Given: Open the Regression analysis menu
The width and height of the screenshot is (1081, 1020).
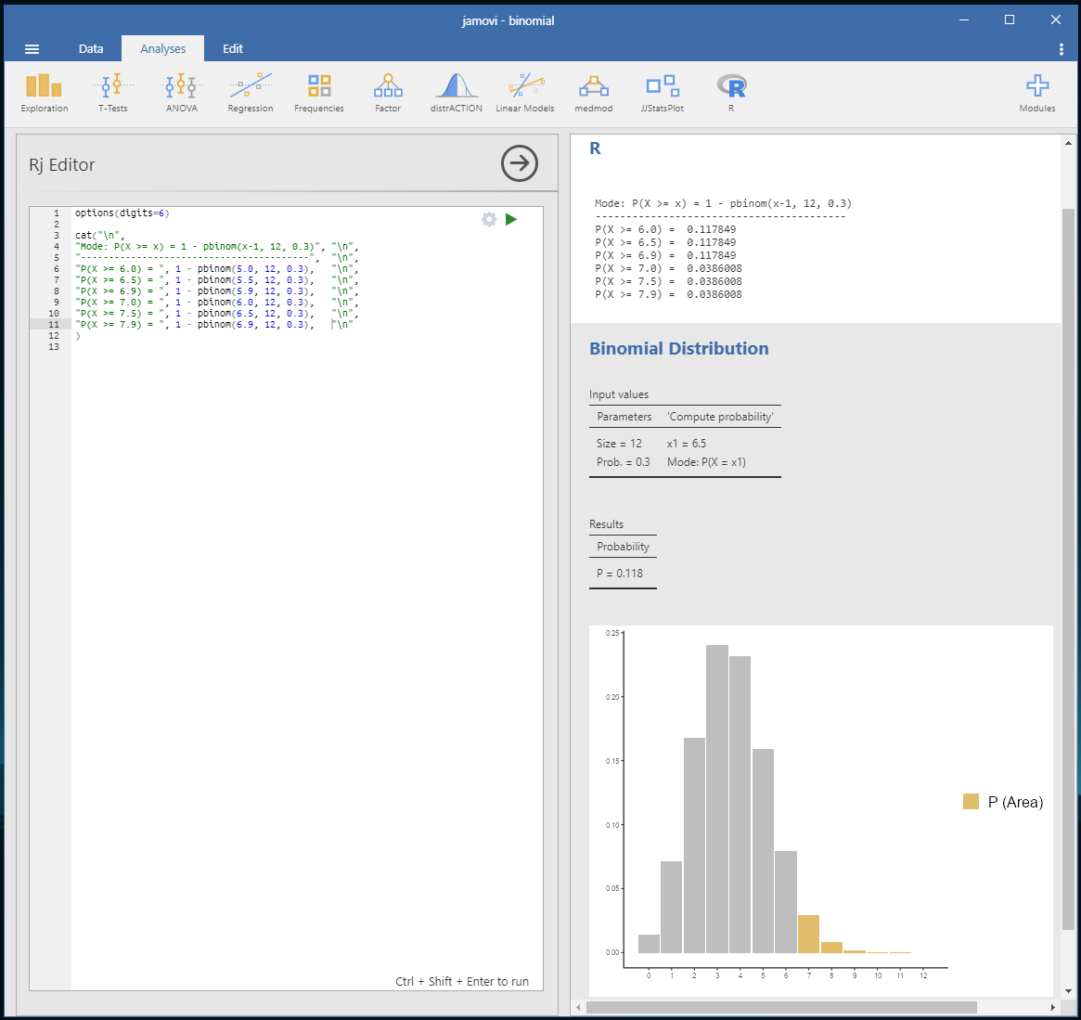Looking at the screenshot, I should point(251,93).
